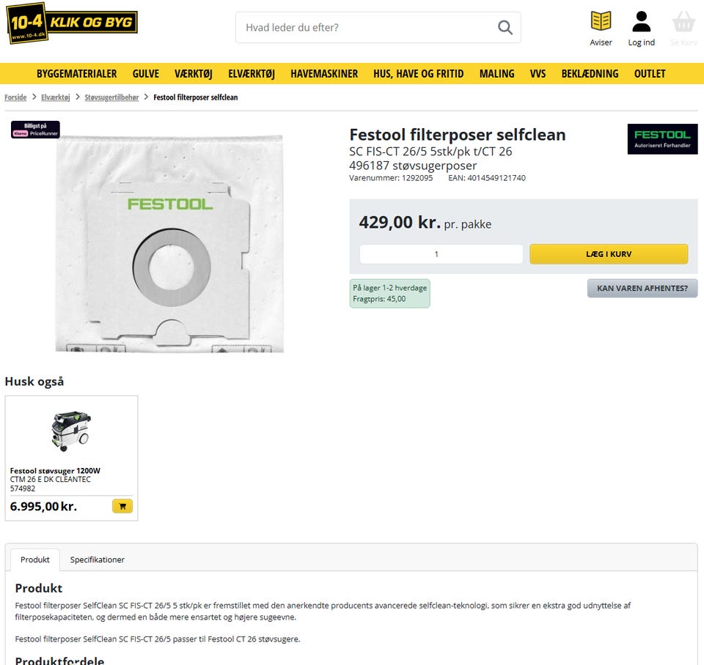
Task: Open the Se Kurv basket icon
Action: coord(683,21)
